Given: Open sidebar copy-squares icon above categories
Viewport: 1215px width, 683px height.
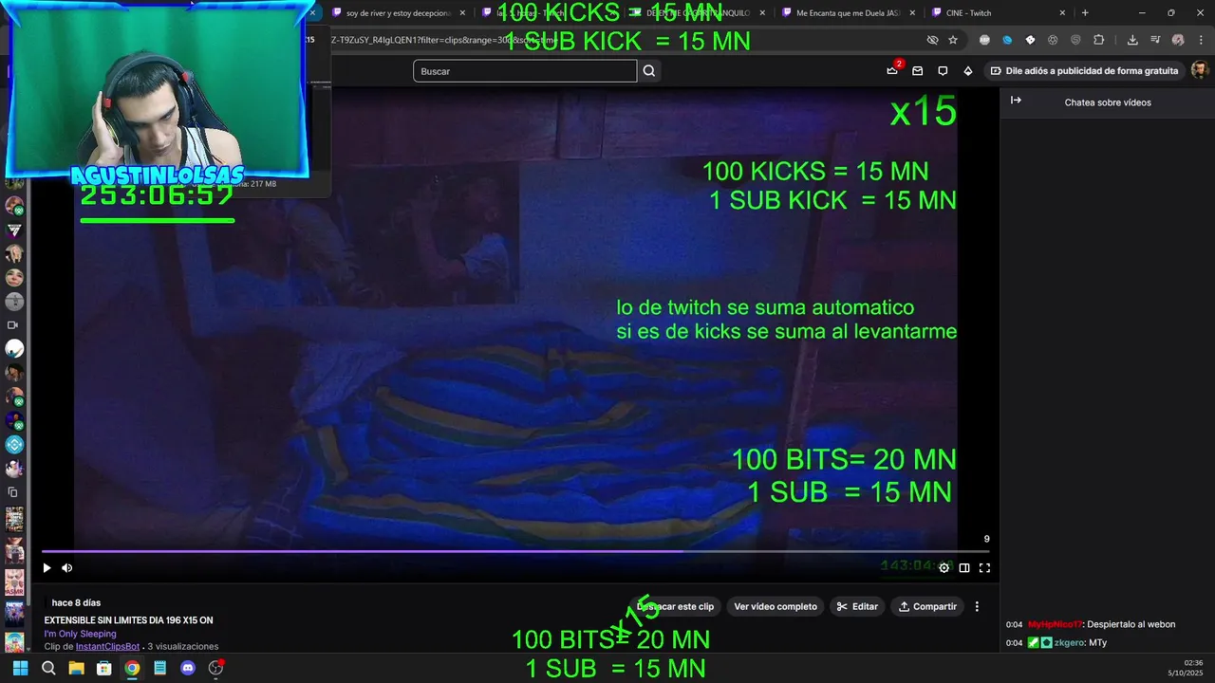Looking at the screenshot, I should (x=13, y=492).
